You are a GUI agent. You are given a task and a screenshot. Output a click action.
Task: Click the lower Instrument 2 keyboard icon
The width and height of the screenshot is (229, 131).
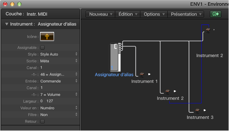click(x=168, y=91)
